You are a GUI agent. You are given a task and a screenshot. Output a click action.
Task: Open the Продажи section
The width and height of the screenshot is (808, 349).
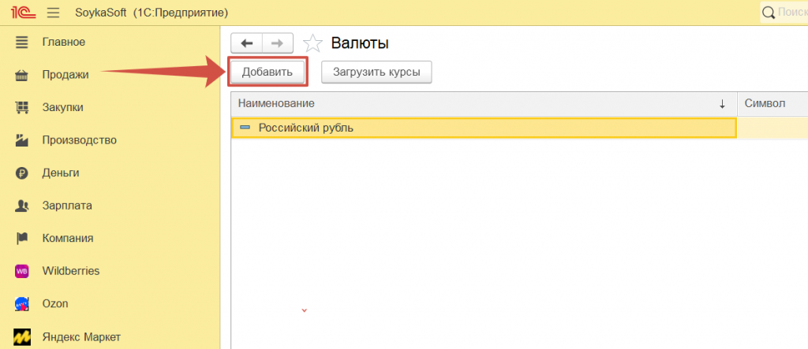(65, 75)
